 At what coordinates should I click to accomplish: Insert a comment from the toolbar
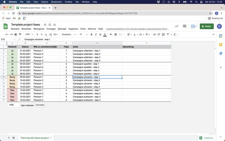pos(159,35)
